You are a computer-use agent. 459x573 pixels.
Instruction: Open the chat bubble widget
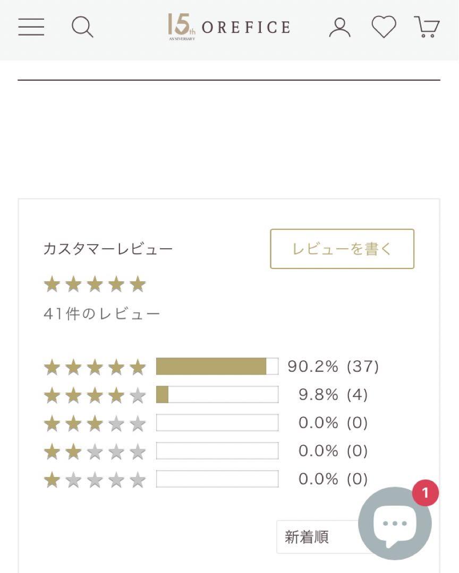point(395,523)
